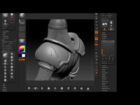140x105 pixels.
Task: Toggle L.Sym local symmetry
Action: tap(97, 42)
